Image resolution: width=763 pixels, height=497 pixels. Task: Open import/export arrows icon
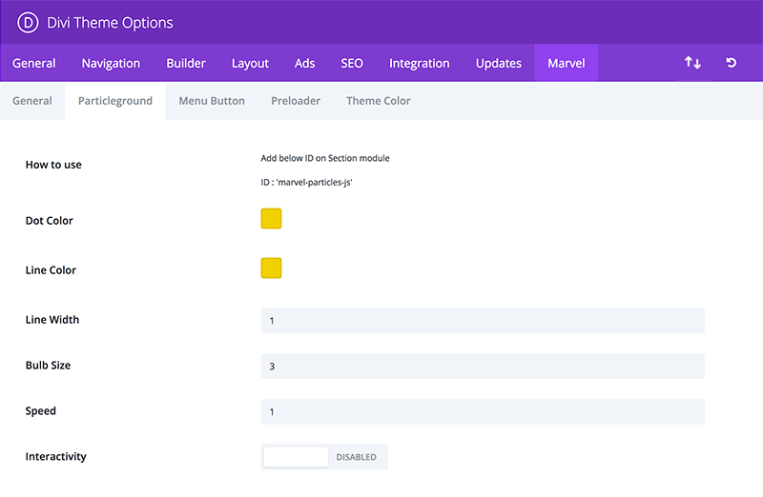[692, 63]
